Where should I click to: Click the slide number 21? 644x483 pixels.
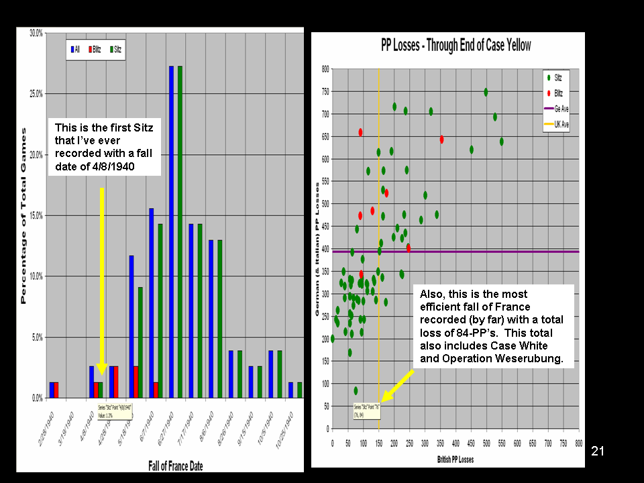(598, 451)
